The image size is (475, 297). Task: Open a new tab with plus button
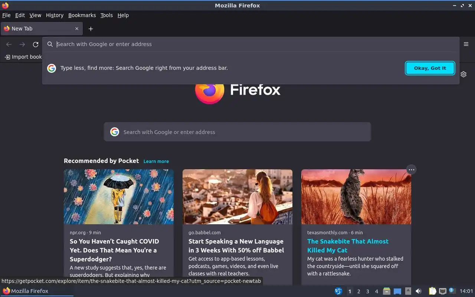[x=91, y=29]
